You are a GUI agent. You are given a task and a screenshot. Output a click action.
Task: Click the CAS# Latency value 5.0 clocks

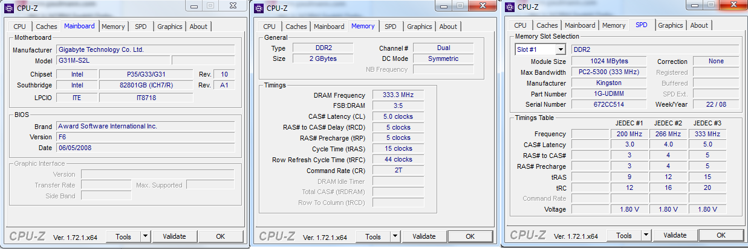click(397, 116)
